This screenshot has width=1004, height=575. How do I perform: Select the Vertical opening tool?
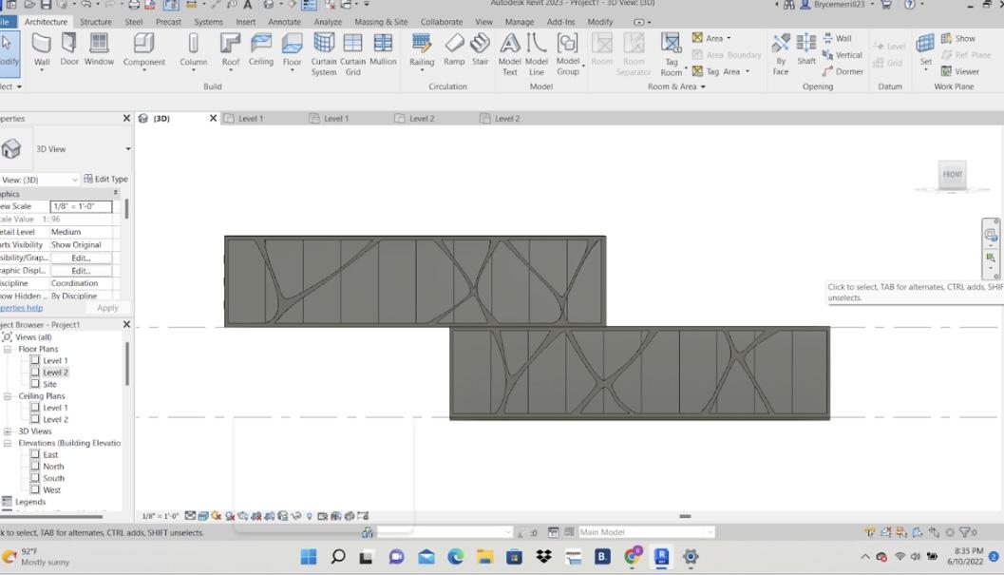click(842, 55)
